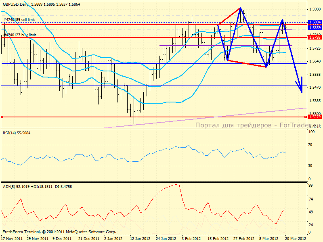
Task: Select the 12 Jan 2012 date label
Action: [140, 238]
